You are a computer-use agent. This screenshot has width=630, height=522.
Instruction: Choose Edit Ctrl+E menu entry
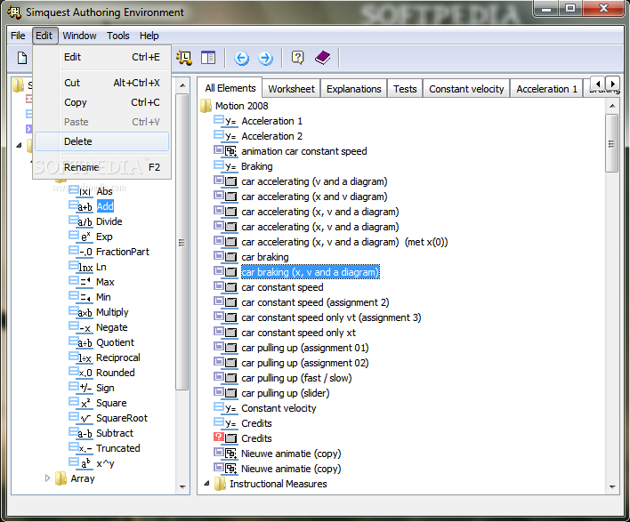click(x=101, y=57)
